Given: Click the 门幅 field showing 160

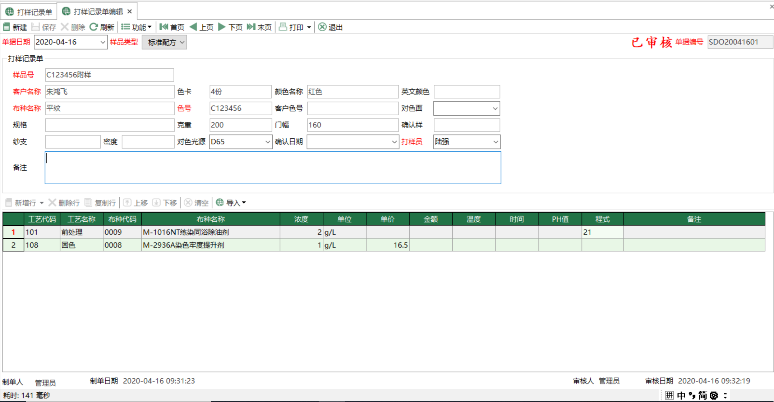Looking at the screenshot, I should [353, 125].
